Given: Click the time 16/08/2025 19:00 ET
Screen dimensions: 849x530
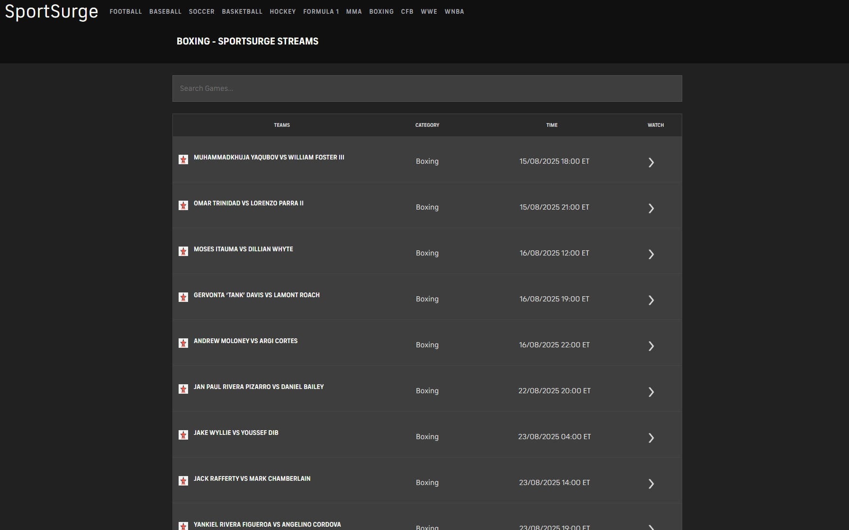Looking at the screenshot, I should [x=554, y=299].
